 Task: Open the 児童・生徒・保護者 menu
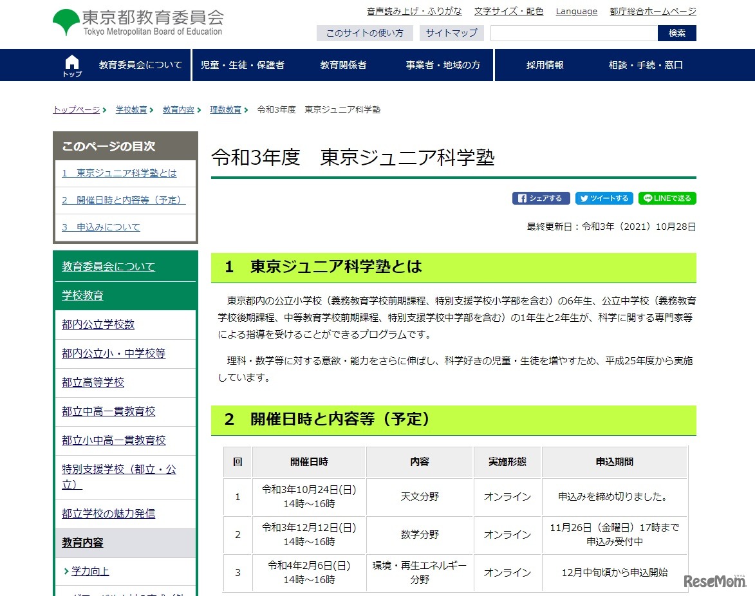245,65
